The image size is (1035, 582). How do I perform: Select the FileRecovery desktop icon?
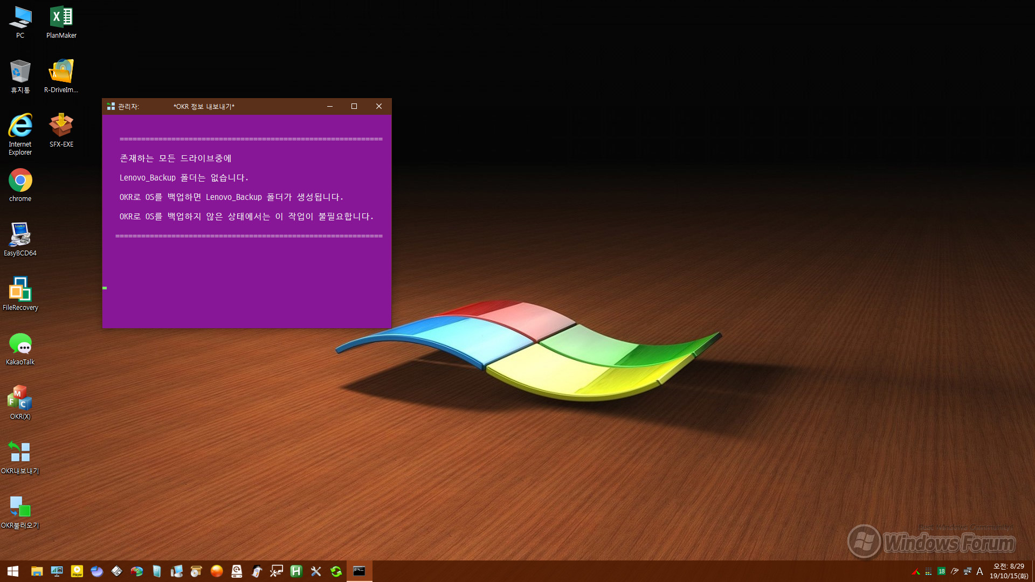(x=20, y=294)
